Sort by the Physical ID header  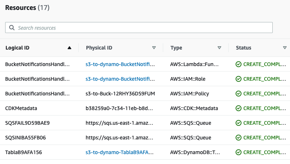99,48
